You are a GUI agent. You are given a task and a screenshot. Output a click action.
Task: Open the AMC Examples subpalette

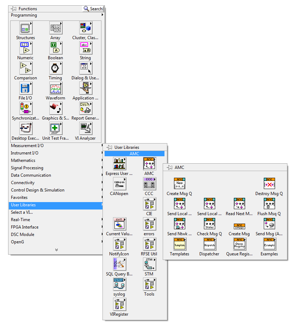pos(269,244)
